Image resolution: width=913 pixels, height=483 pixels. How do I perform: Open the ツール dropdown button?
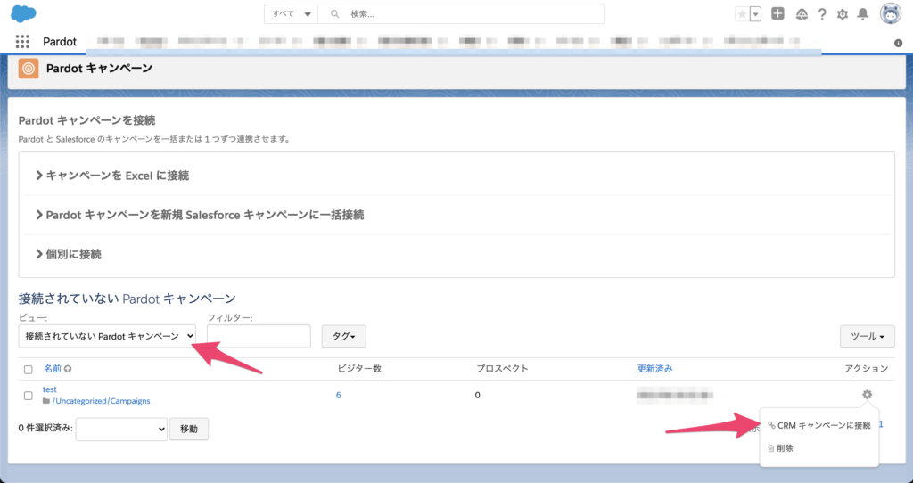click(x=868, y=336)
